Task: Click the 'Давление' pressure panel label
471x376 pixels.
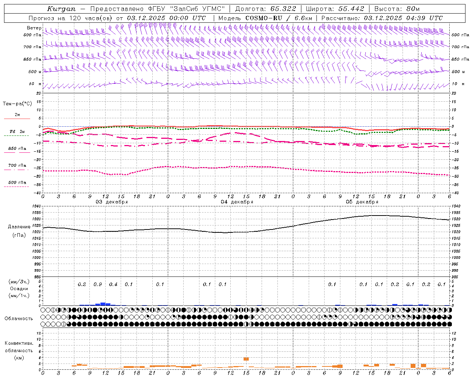Action: (19, 227)
